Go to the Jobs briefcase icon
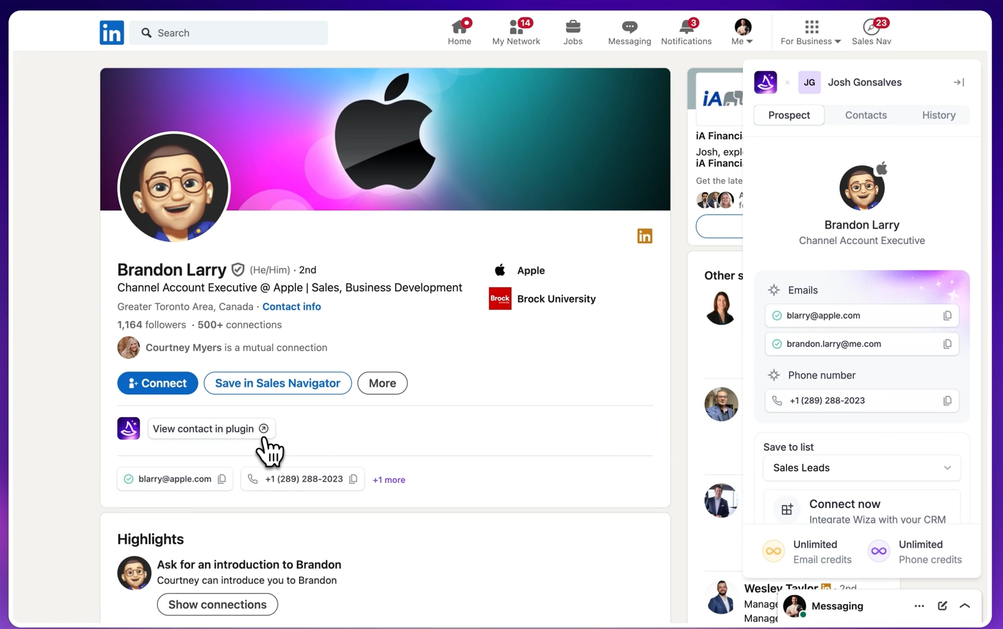1003x629 pixels. 573,26
